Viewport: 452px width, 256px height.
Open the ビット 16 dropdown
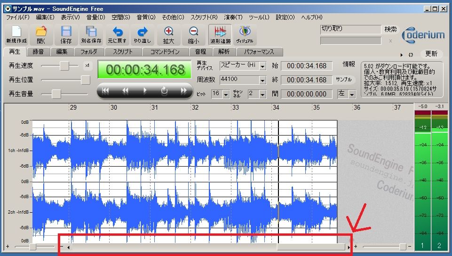226,94
